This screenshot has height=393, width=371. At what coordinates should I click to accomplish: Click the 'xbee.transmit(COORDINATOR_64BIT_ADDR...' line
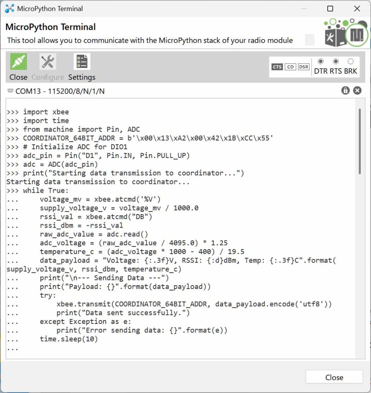pos(169,304)
